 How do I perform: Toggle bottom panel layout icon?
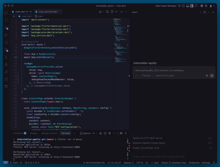(x=187, y=6)
